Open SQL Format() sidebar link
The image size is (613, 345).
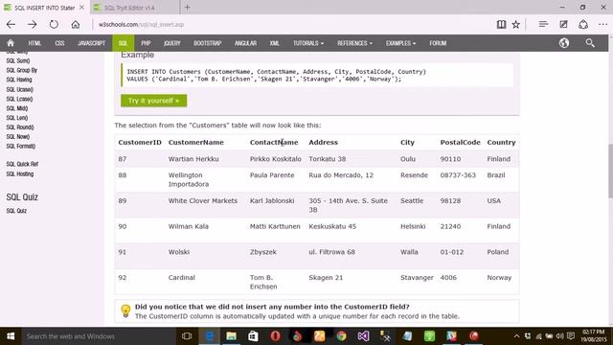click(21, 146)
